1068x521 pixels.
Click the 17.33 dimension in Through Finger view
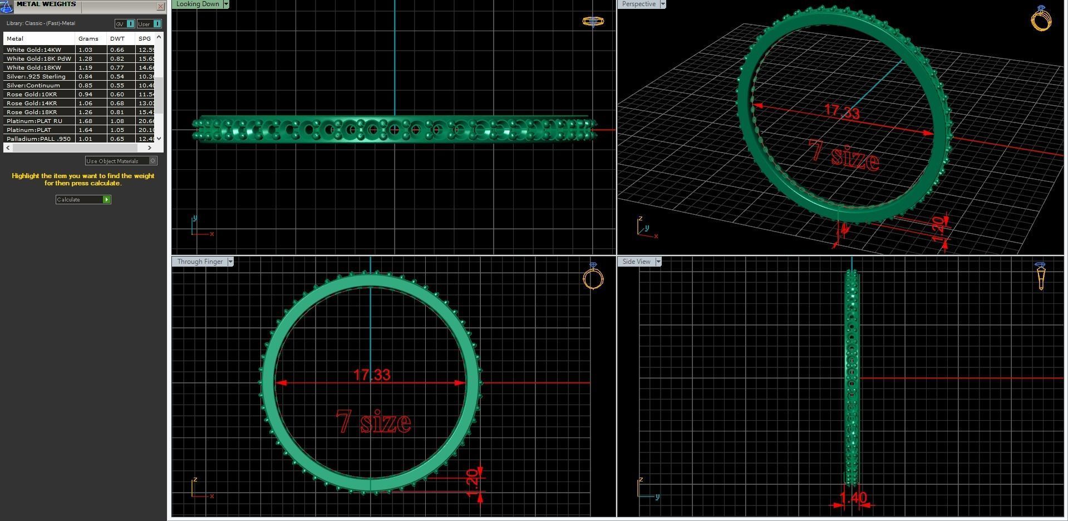(372, 375)
